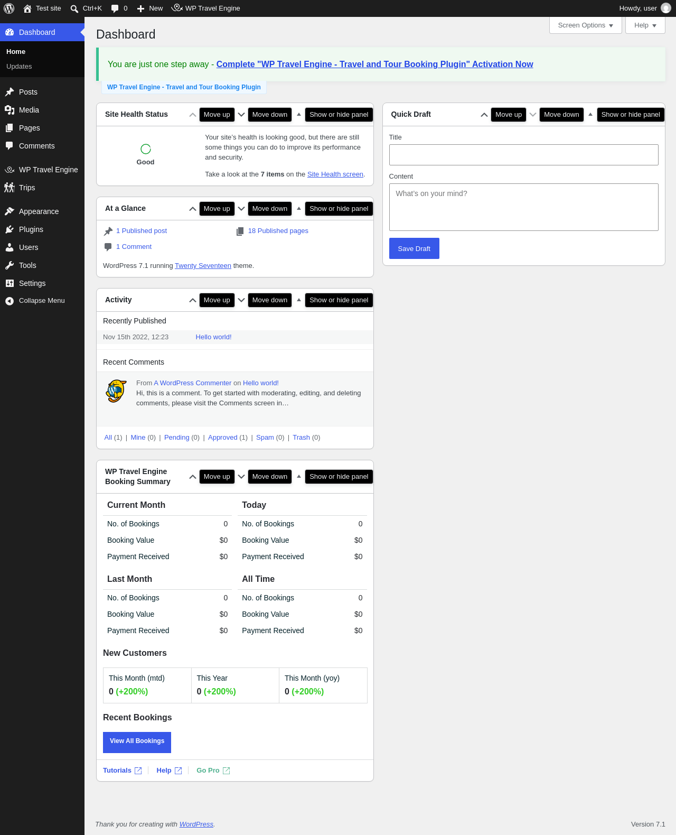Click the Collapse Menu arrow icon

(x=10, y=301)
